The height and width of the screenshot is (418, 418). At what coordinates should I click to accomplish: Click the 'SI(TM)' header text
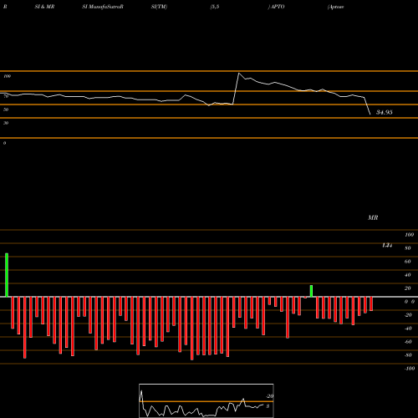[159, 7]
